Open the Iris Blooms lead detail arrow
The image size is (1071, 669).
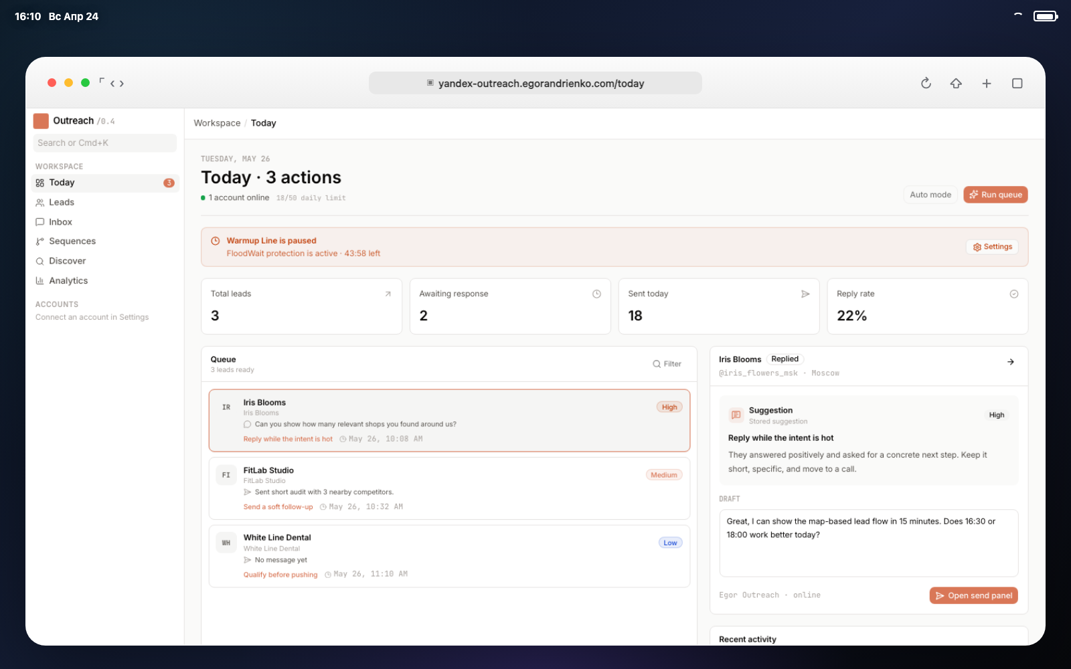1011,362
